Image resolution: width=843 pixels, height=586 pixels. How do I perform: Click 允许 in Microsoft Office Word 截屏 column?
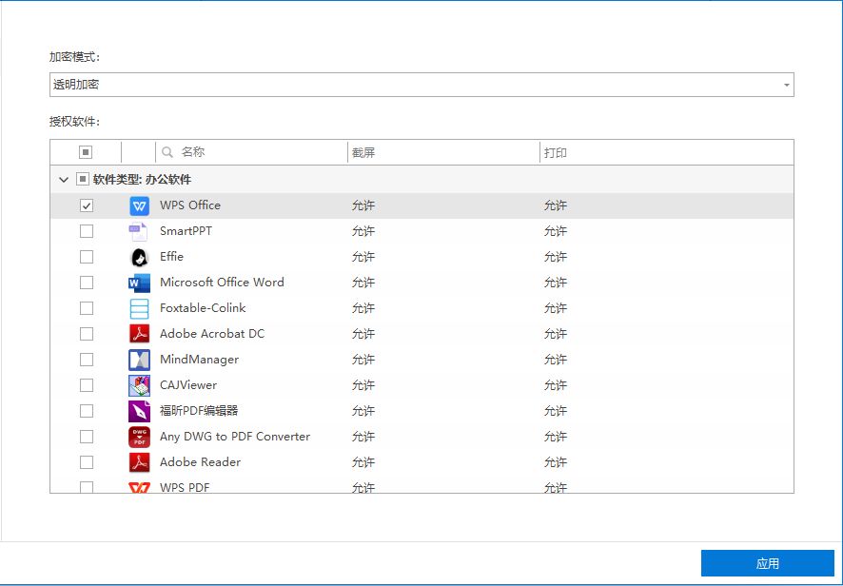[363, 283]
